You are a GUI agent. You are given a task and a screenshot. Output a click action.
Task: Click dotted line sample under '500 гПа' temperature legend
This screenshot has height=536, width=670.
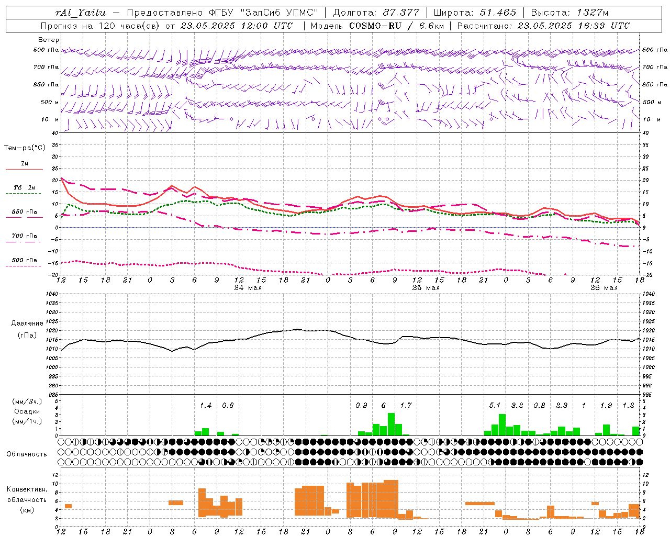24,266
